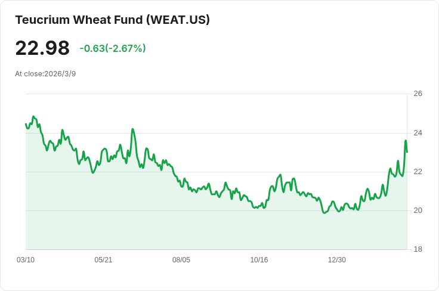The height and width of the screenshot is (291, 439).
Task: Click the 22 value on price axis
Action: coord(418,172)
